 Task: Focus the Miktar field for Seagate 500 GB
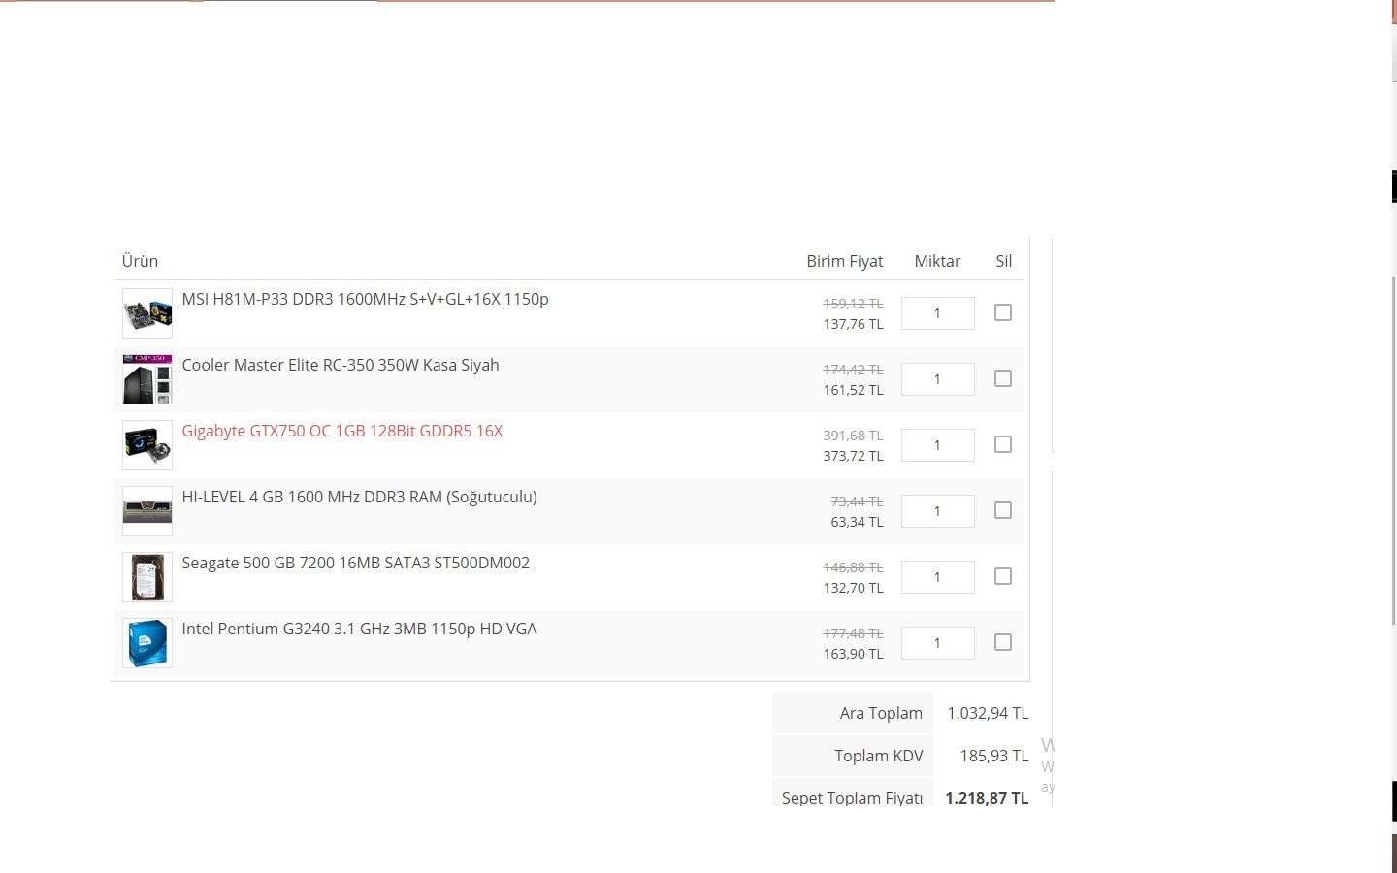(938, 577)
